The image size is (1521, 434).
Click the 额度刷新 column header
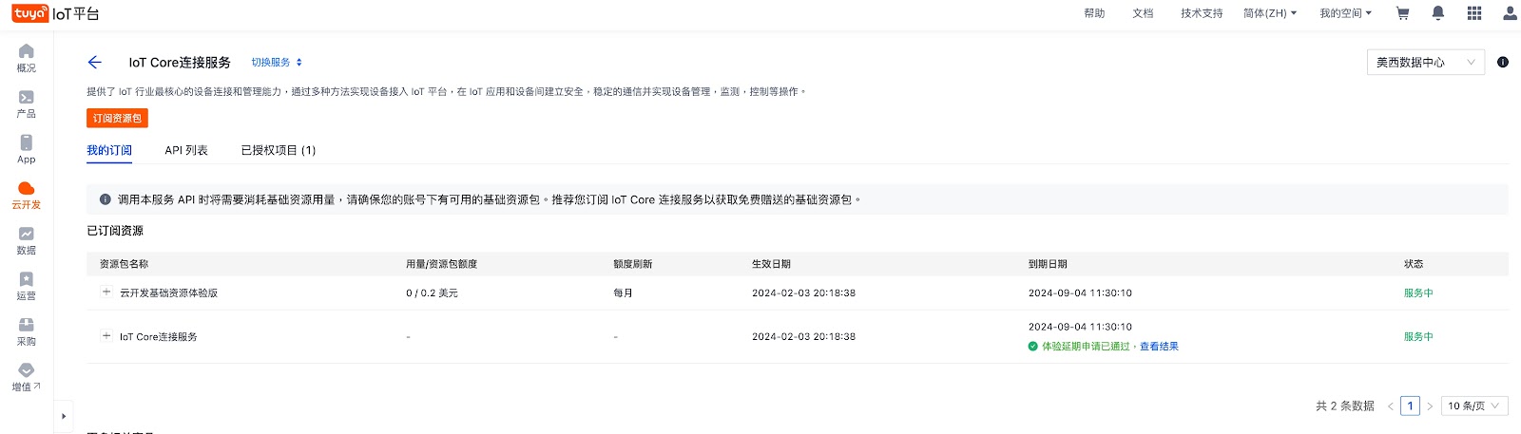[632, 264]
